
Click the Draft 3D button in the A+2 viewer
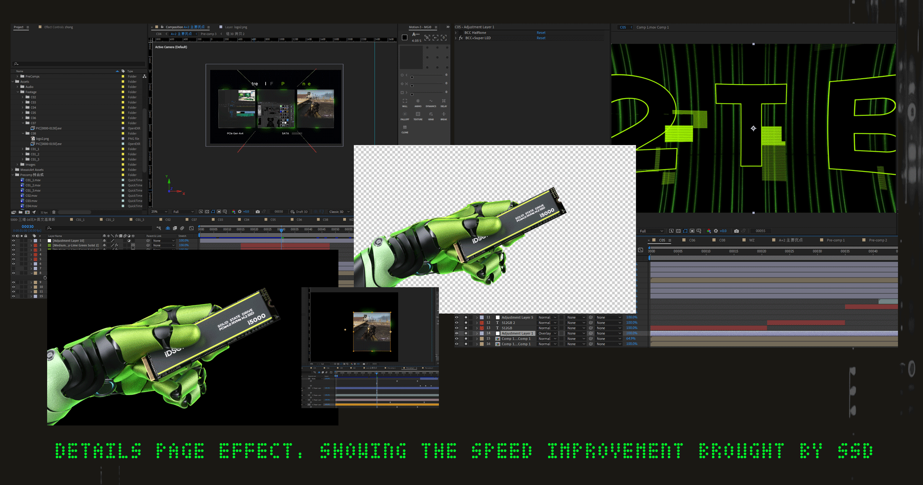pyautogui.click(x=299, y=211)
